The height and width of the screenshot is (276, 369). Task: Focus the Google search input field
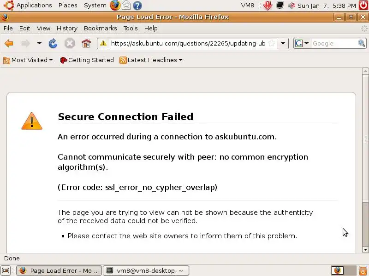coord(334,44)
